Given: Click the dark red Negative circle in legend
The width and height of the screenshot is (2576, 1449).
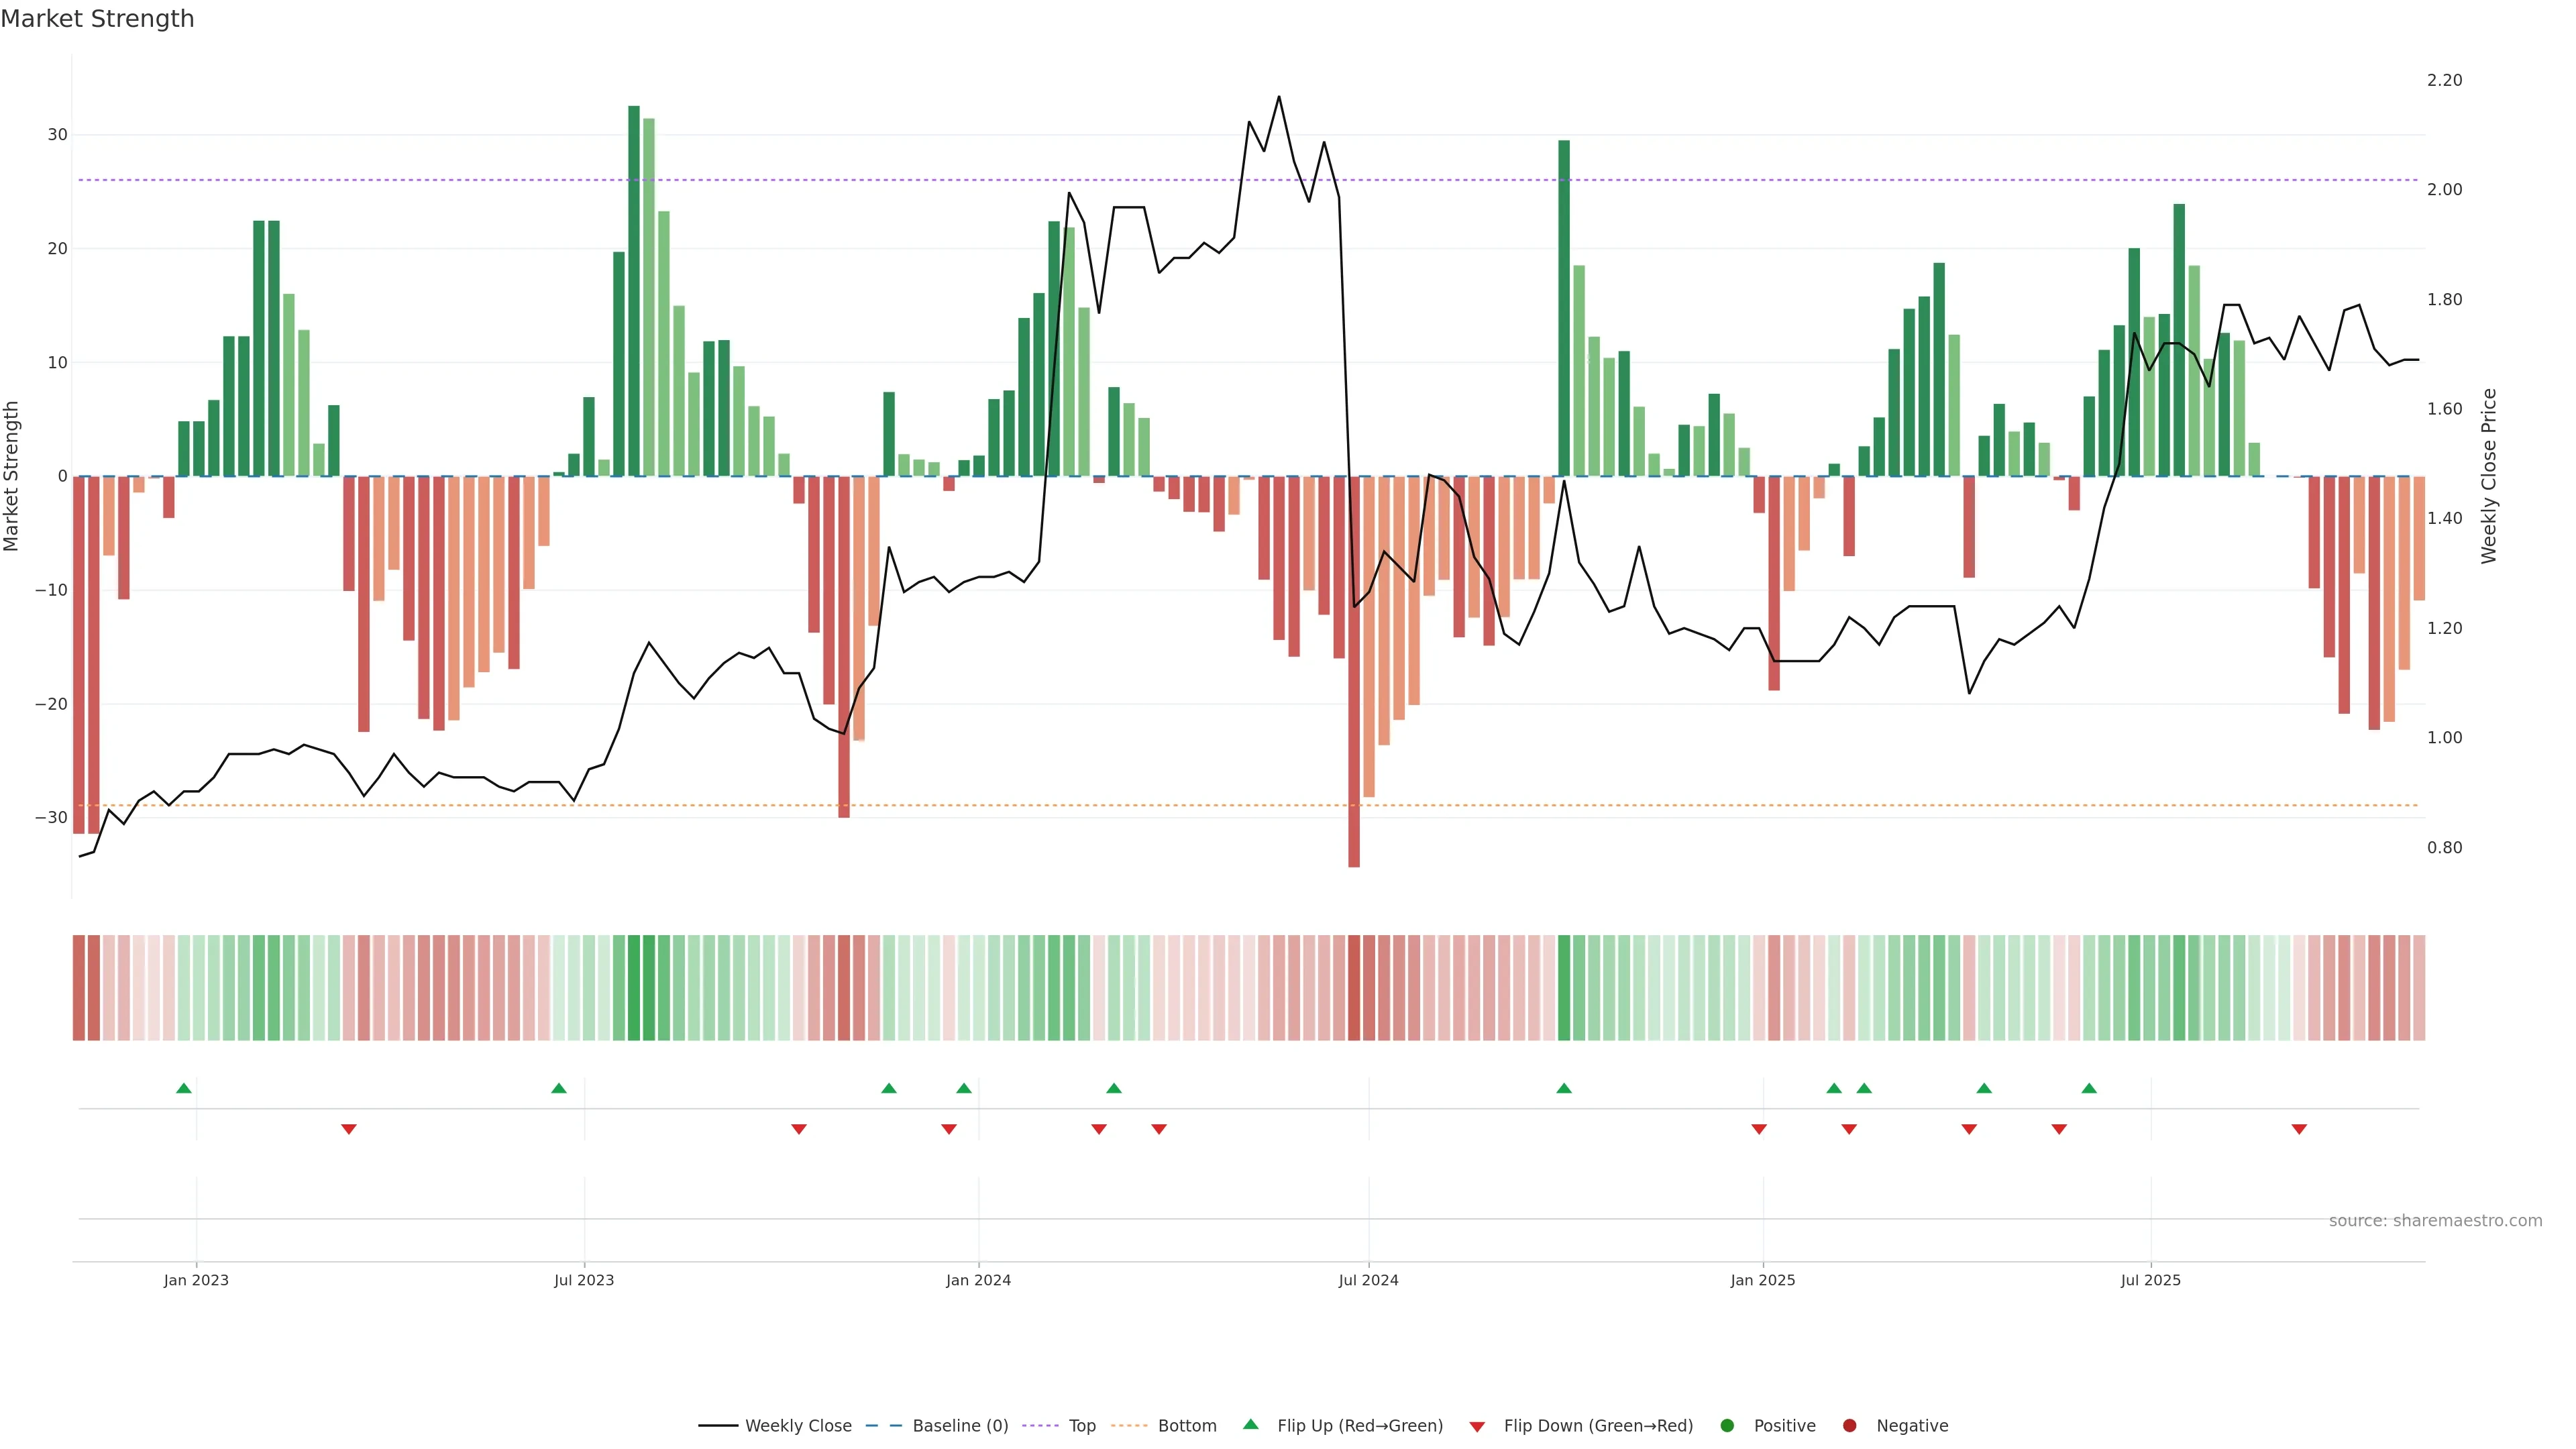Looking at the screenshot, I should [1849, 1425].
